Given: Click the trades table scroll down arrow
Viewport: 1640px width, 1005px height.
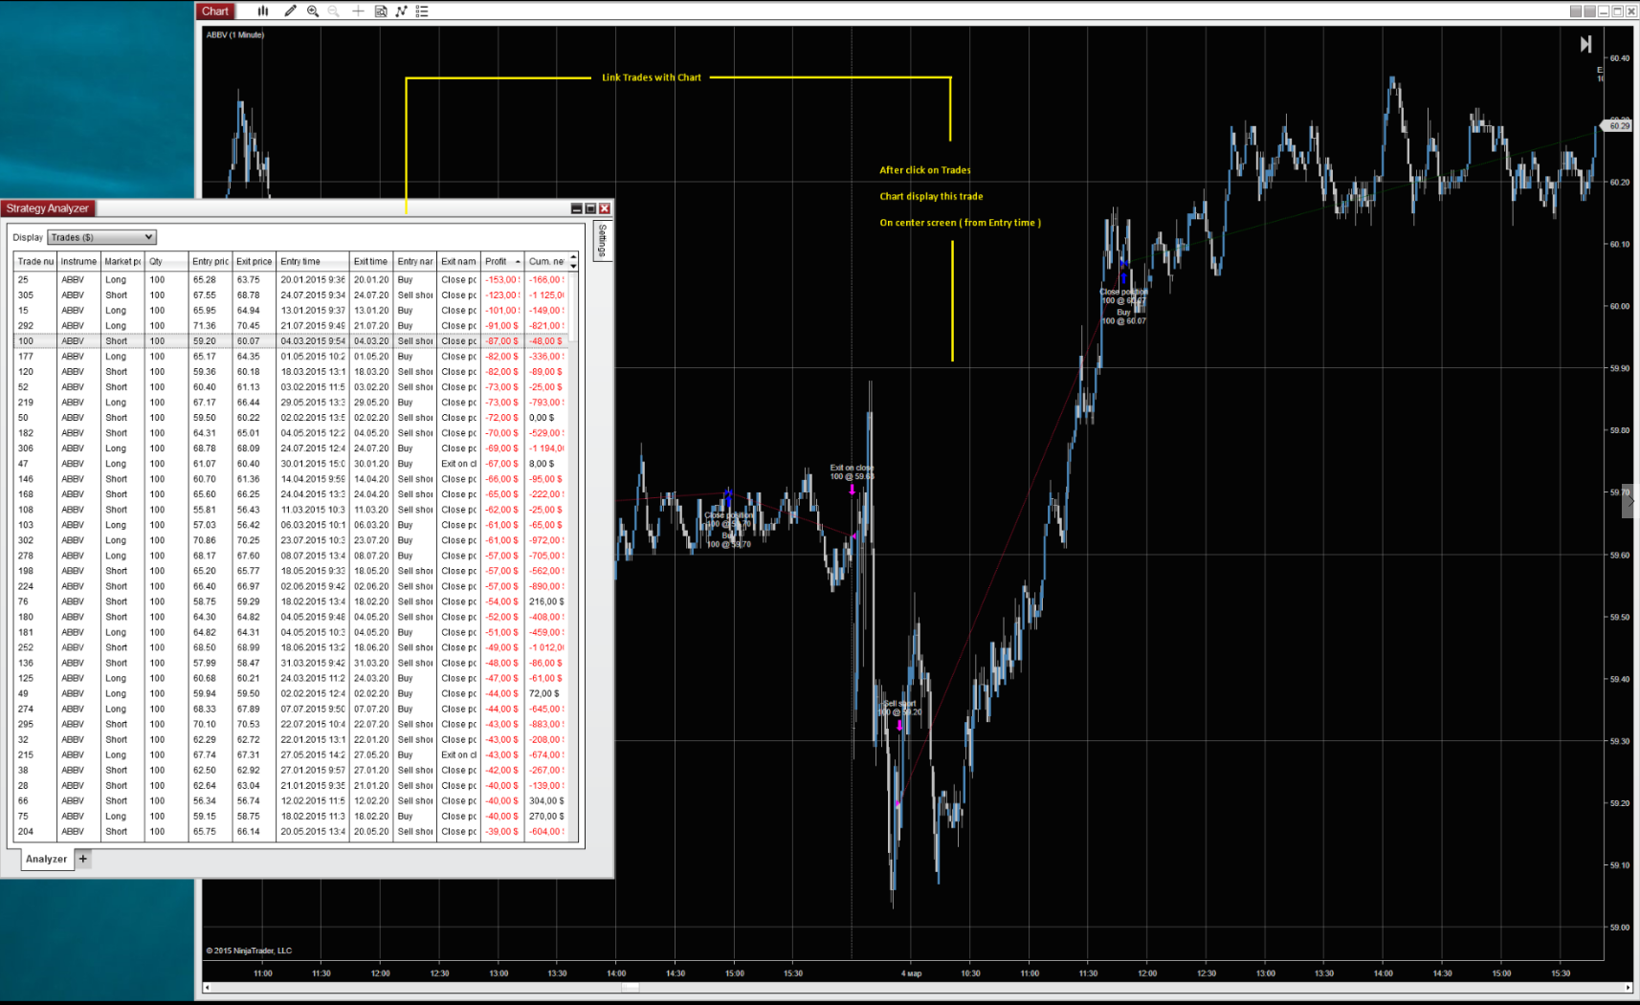Looking at the screenshot, I should pyautogui.click(x=574, y=266).
